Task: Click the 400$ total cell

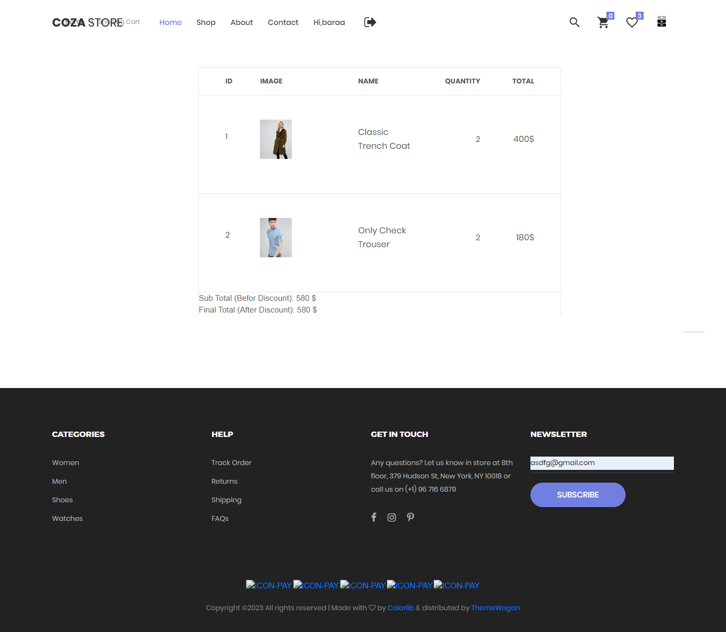Action: point(524,139)
